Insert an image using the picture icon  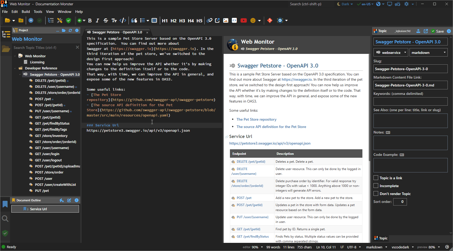[x=226, y=21]
